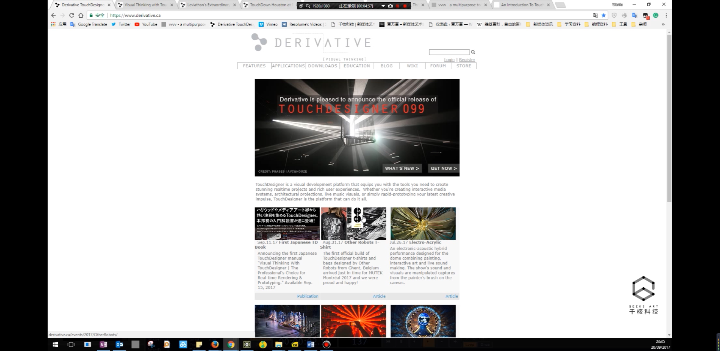Click the site search input field
720x351 pixels.
pyautogui.click(x=449, y=52)
